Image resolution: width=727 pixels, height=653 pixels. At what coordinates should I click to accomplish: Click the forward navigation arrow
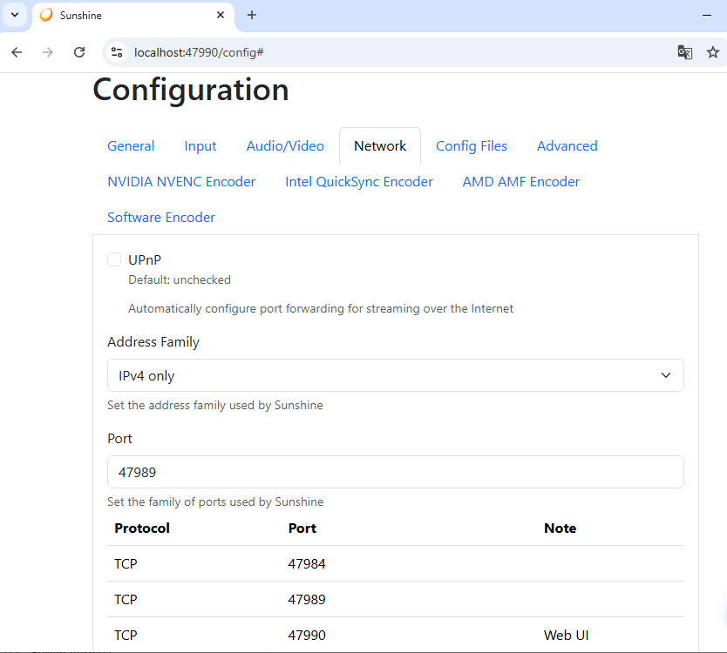48,52
